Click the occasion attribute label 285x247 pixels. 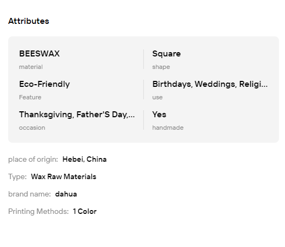point(32,128)
